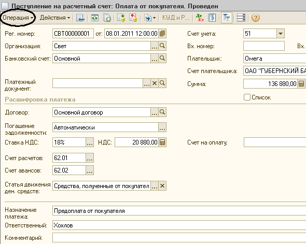Click the ellipsis button for Организация
Image resolution: width=306 pixels, height=244 pixels.
(x=155, y=46)
